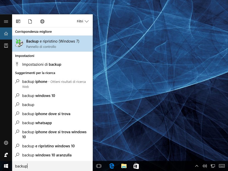Screen dimensions: 228x171
Task: Click the Windows Start button
Action: coord(6,166)
